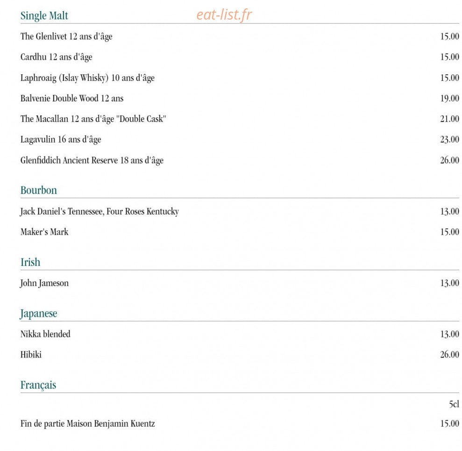Click the Bourbon section heading
This screenshot has height=451, width=462.
[39, 190]
